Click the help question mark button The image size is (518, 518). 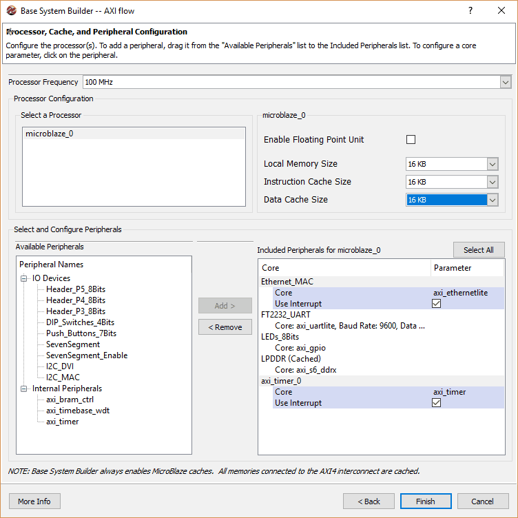pos(470,11)
